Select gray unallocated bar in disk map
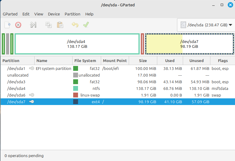This screenshot has width=235, height=161. (x=8, y=44)
